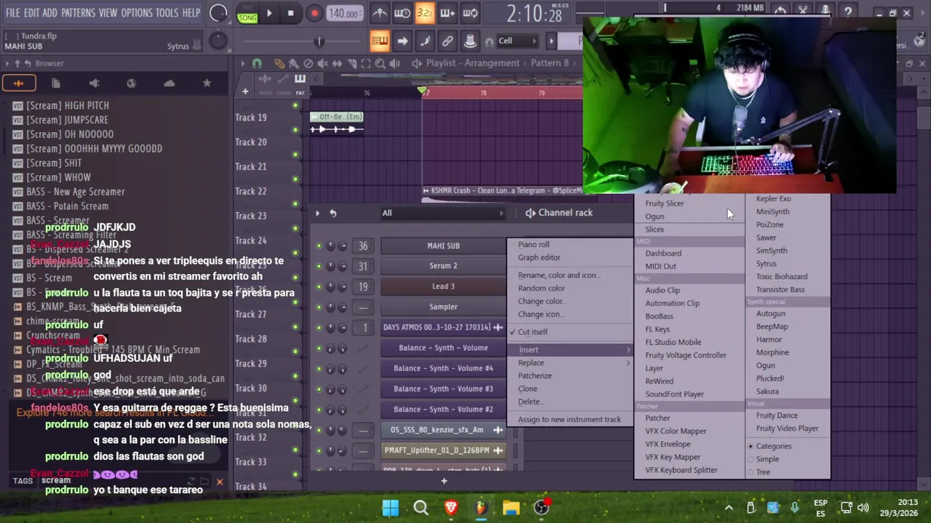Remove the scream tag filter
The image size is (931, 523).
[x=220, y=482]
